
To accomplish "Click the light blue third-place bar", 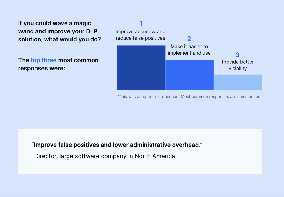I will pos(238,82).
